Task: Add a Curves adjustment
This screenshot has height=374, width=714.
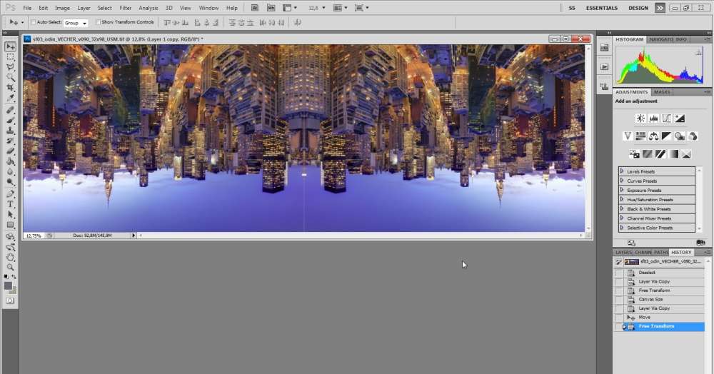Action: pyautogui.click(x=666, y=118)
